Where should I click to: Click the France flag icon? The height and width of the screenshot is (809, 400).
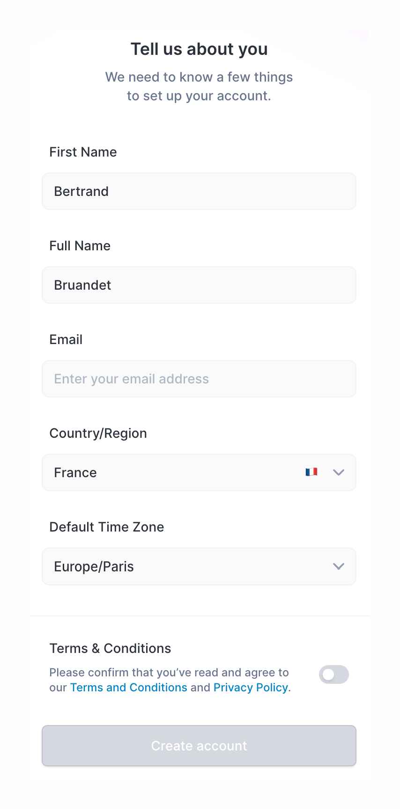tap(311, 472)
